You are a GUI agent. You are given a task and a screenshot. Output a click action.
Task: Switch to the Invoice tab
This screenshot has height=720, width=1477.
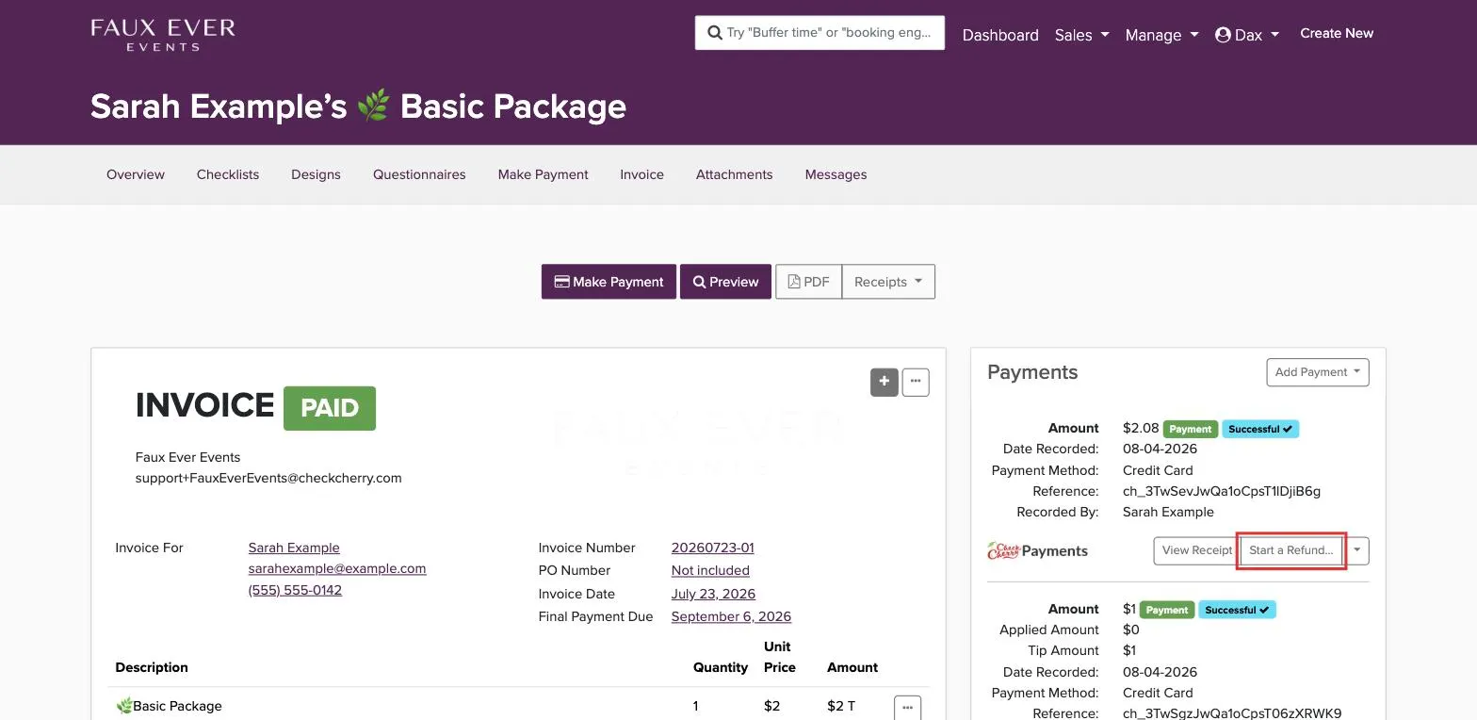click(641, 174)
